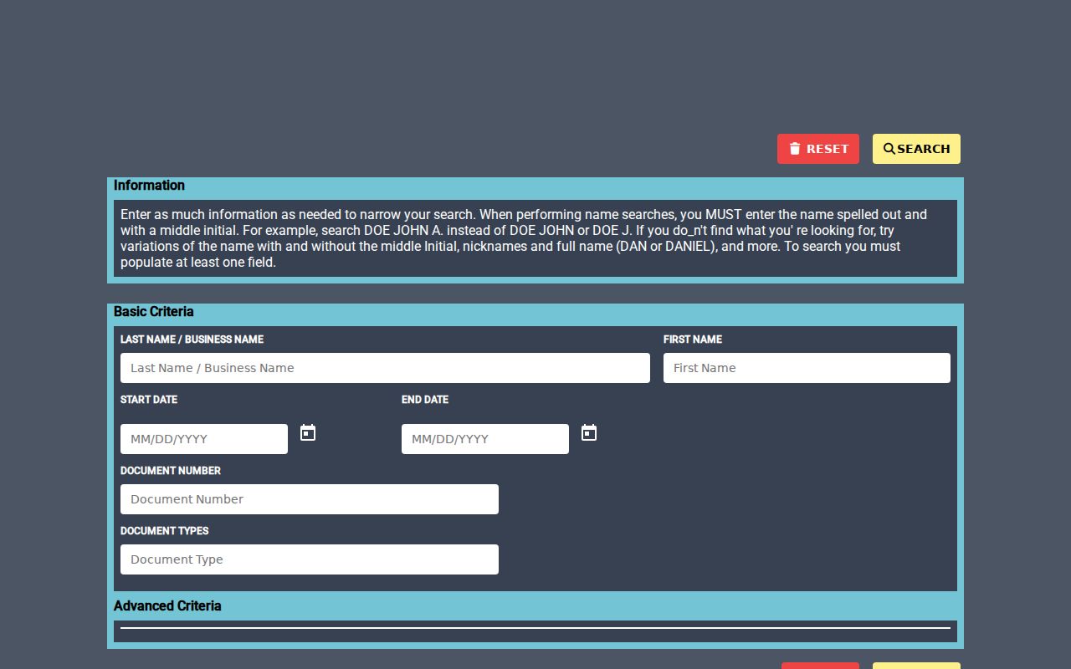Viewport: 1071px width, 669px height.
Task: Click the Information section heading
Action: coord(149,185)
